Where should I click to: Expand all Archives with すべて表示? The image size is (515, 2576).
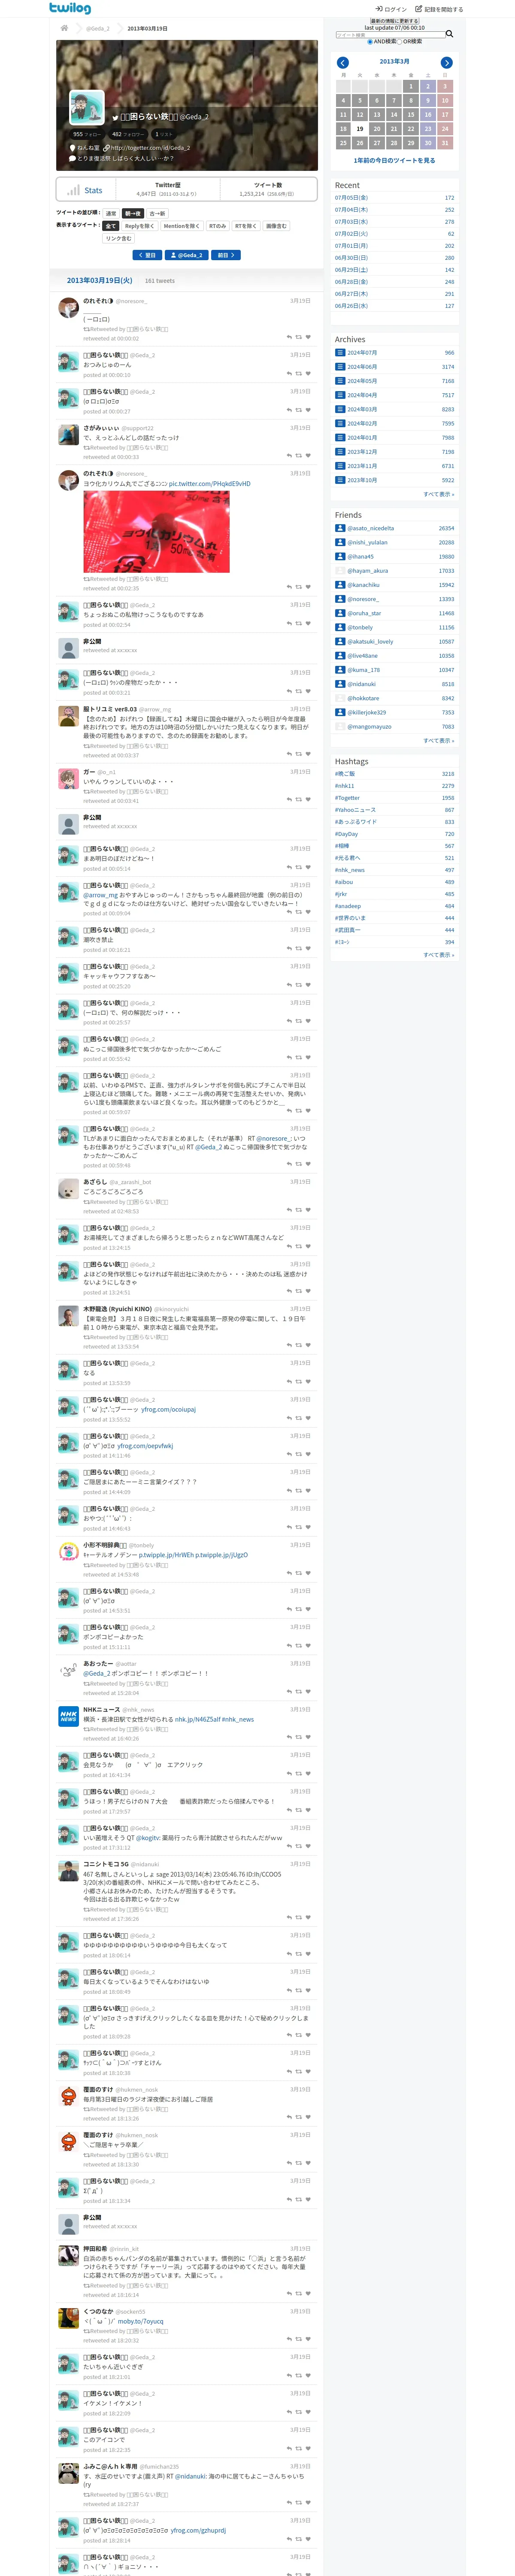click(438, 494)
